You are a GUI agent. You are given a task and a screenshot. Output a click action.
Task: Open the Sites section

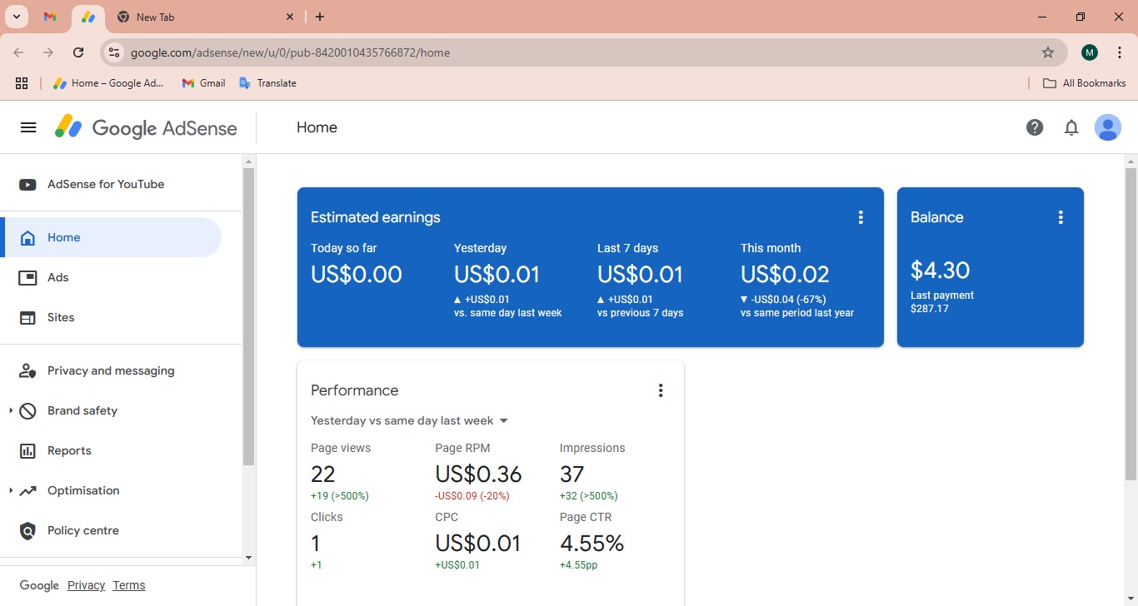[111, 317]
